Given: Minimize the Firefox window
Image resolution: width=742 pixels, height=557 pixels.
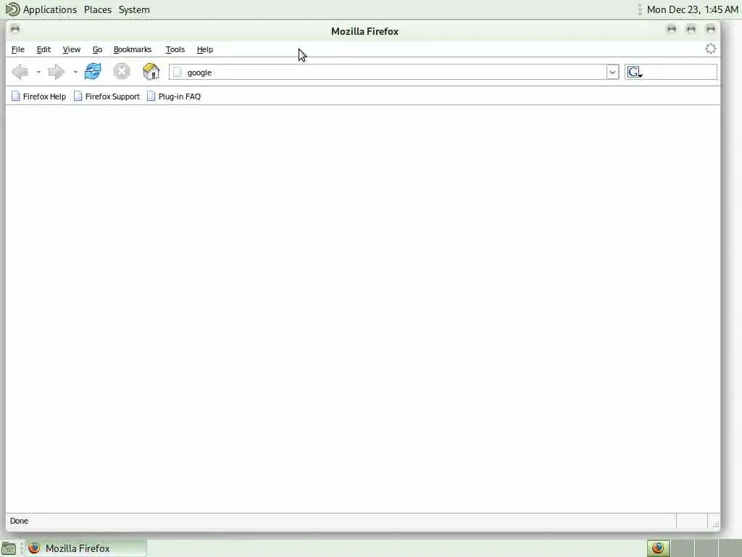Looking at the screenshot, I should [672, 29].
